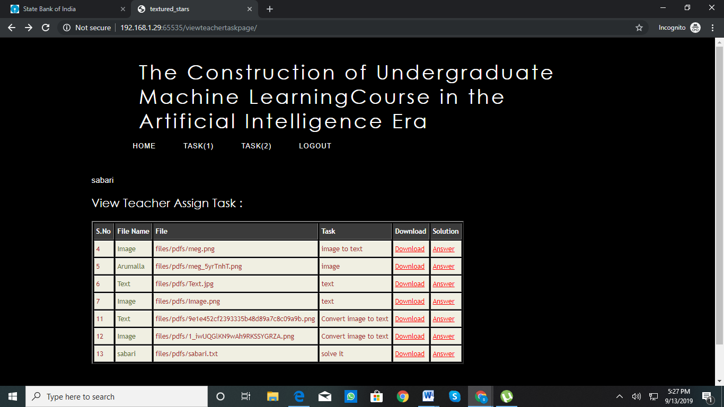Download the files/pdfs/sabari.txt file
Viewport: 724px width, 407px height.
[x=410, y=354]
